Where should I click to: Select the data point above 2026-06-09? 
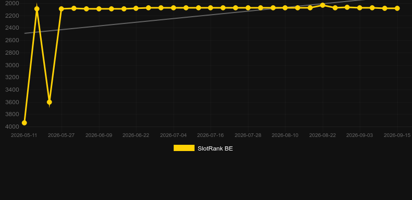click(x=99, y=9)
